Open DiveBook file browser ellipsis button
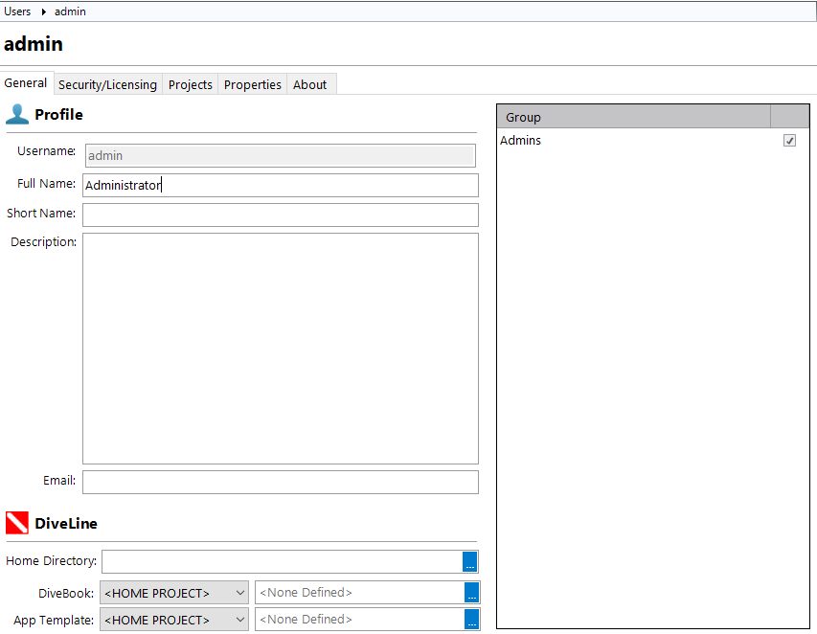Viewport: 817px width, 634px height. (x=471, y=593)
